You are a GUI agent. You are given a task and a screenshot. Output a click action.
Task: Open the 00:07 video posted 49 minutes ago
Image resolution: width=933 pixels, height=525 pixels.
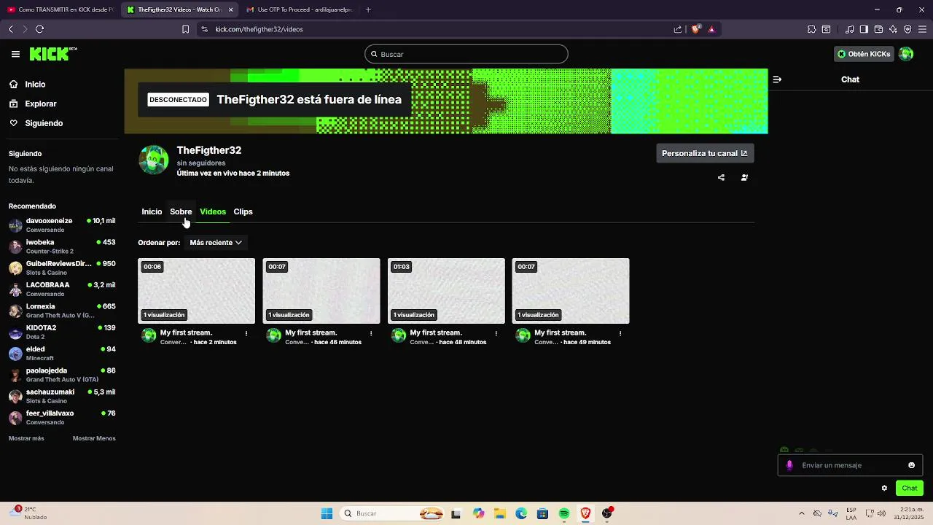tap(571, 291)
